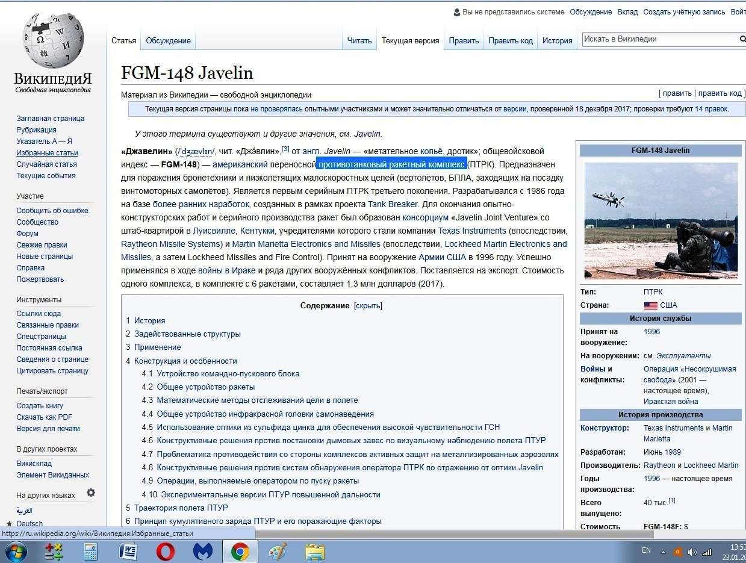Click Скачать как PDF
746x563 pixels.
pos(45,417)
